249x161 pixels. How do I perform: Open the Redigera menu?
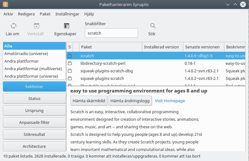[26, 14]
